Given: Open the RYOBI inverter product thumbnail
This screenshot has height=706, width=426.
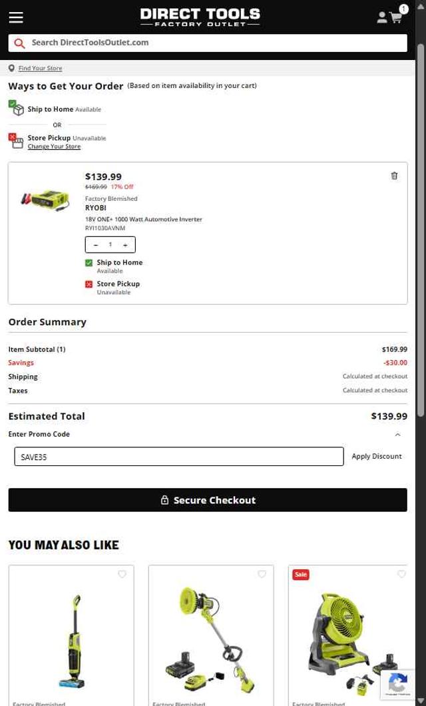Looking at the screenshot, I should tap(42, 199).
